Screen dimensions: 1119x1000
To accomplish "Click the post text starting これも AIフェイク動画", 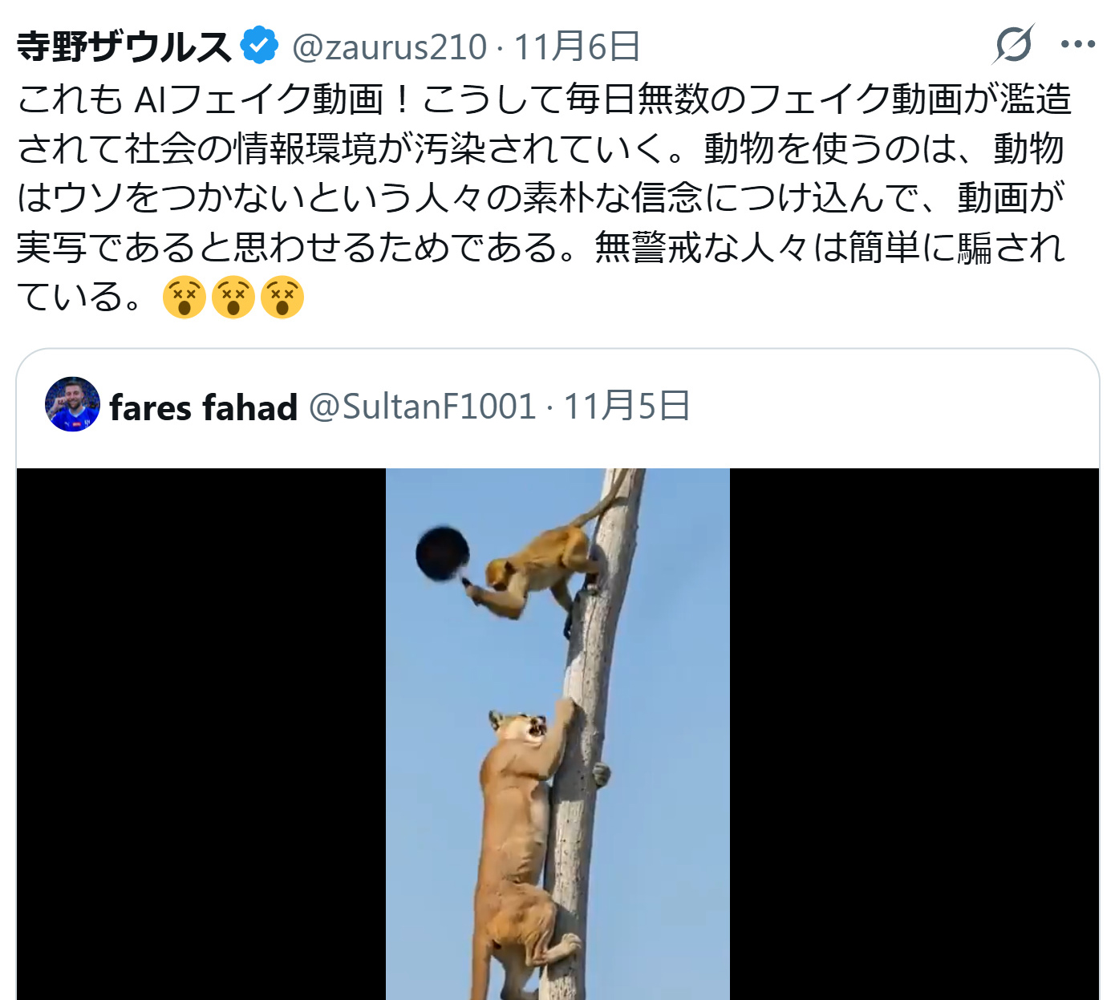I will click(544, 198).
